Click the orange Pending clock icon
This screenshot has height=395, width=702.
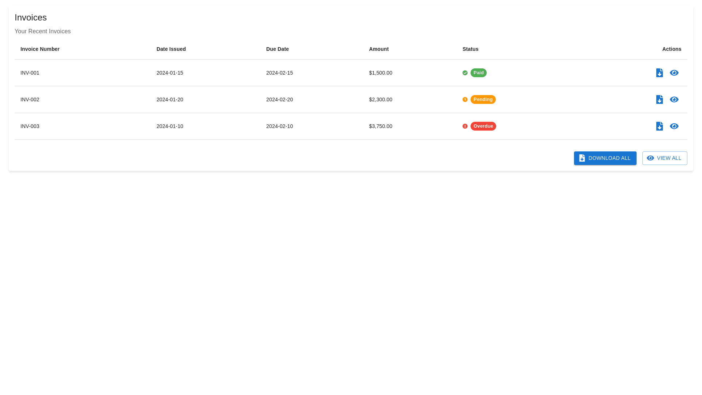tap(465, 99)
